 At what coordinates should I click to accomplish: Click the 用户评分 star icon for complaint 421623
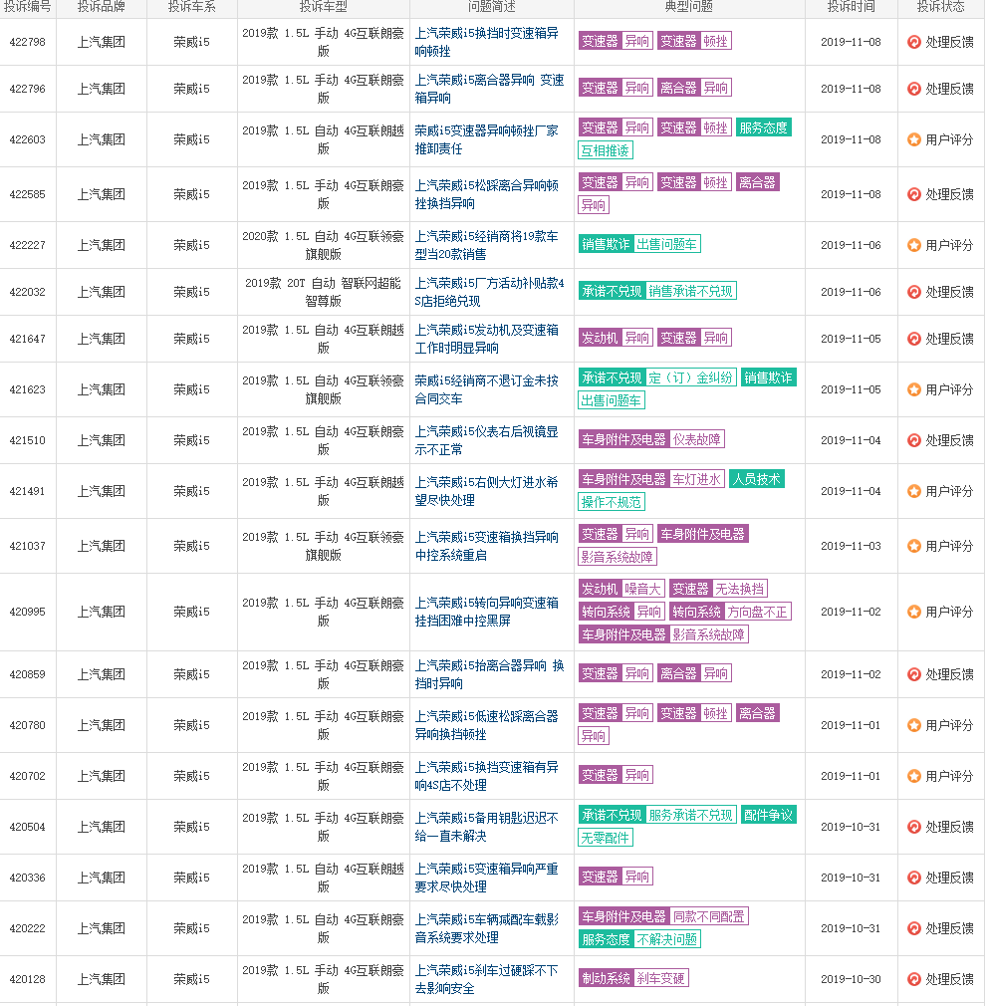913,389
